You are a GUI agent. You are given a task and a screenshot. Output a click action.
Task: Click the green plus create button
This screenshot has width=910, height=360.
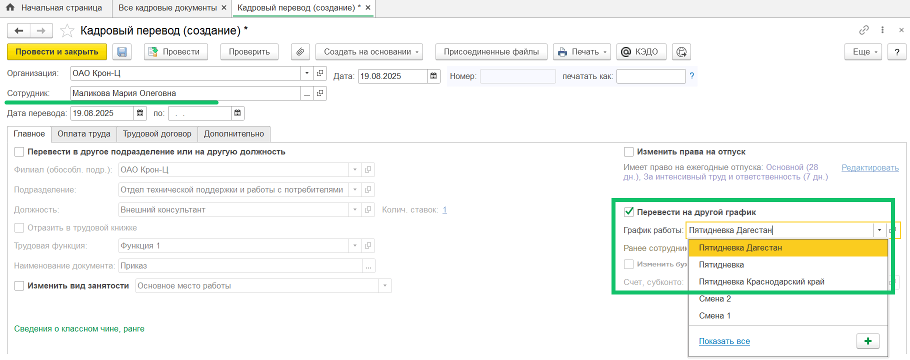point(867,341)
